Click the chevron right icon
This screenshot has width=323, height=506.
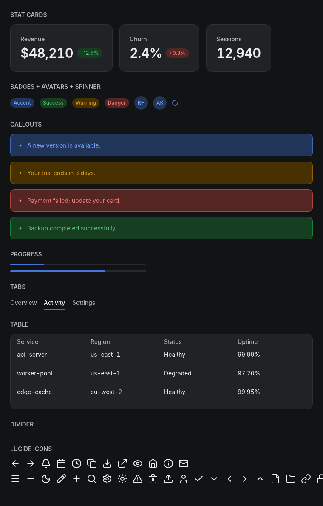tap(245, 479)
